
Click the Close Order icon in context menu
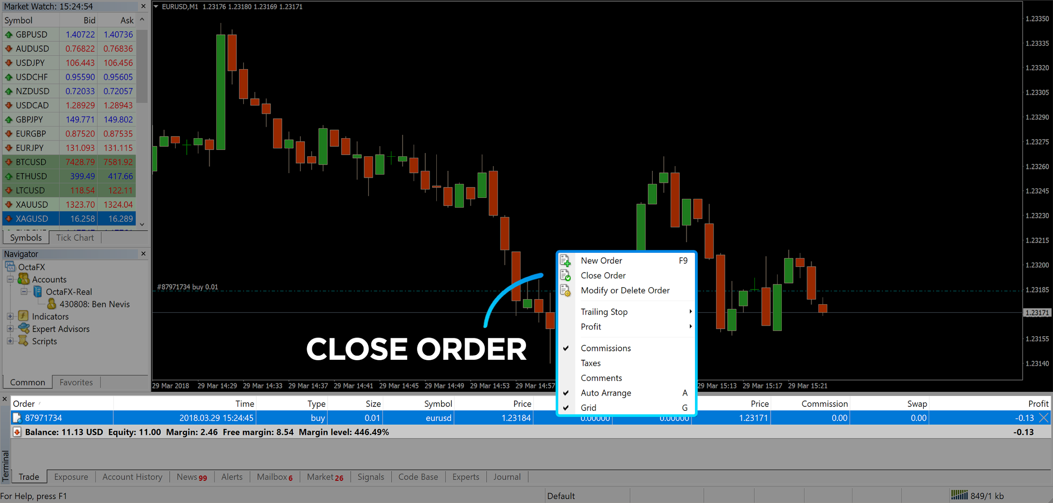tap(567, 276)
